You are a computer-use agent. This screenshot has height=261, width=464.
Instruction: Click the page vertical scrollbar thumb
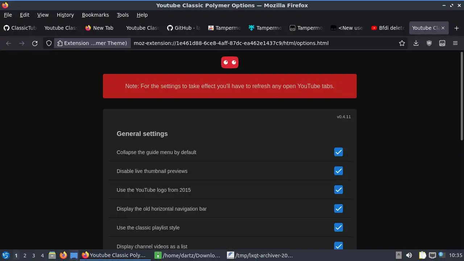(x=461, y=96)
